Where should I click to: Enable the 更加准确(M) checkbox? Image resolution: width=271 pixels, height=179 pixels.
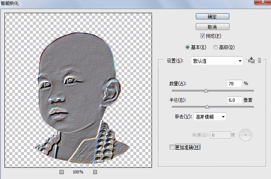click(x=172, y=147)
